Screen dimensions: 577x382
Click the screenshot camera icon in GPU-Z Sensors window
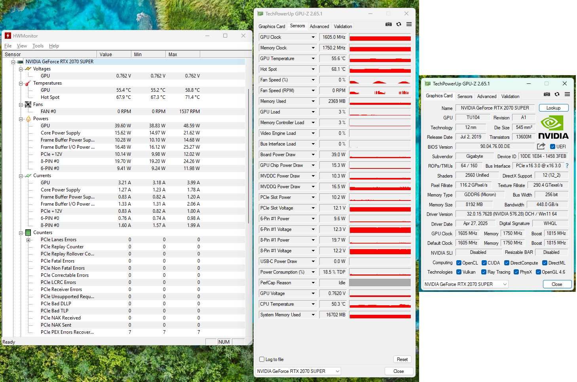click(x=389, y=24)
